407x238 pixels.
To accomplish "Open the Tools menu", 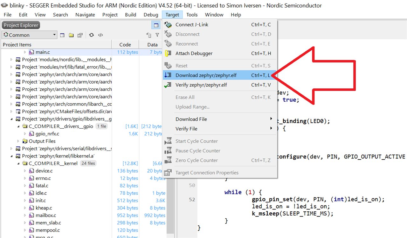I will point(192,15).
